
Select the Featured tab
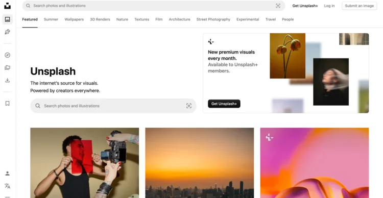[x=30, y=19]
